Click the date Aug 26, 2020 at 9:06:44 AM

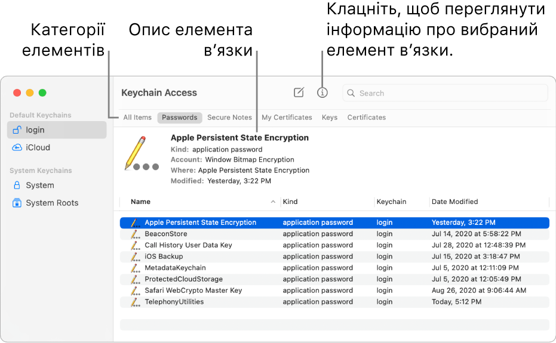coord(479,291)
